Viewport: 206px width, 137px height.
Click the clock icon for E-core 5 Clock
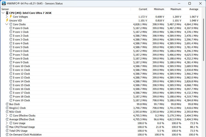[x=11, y=47]
